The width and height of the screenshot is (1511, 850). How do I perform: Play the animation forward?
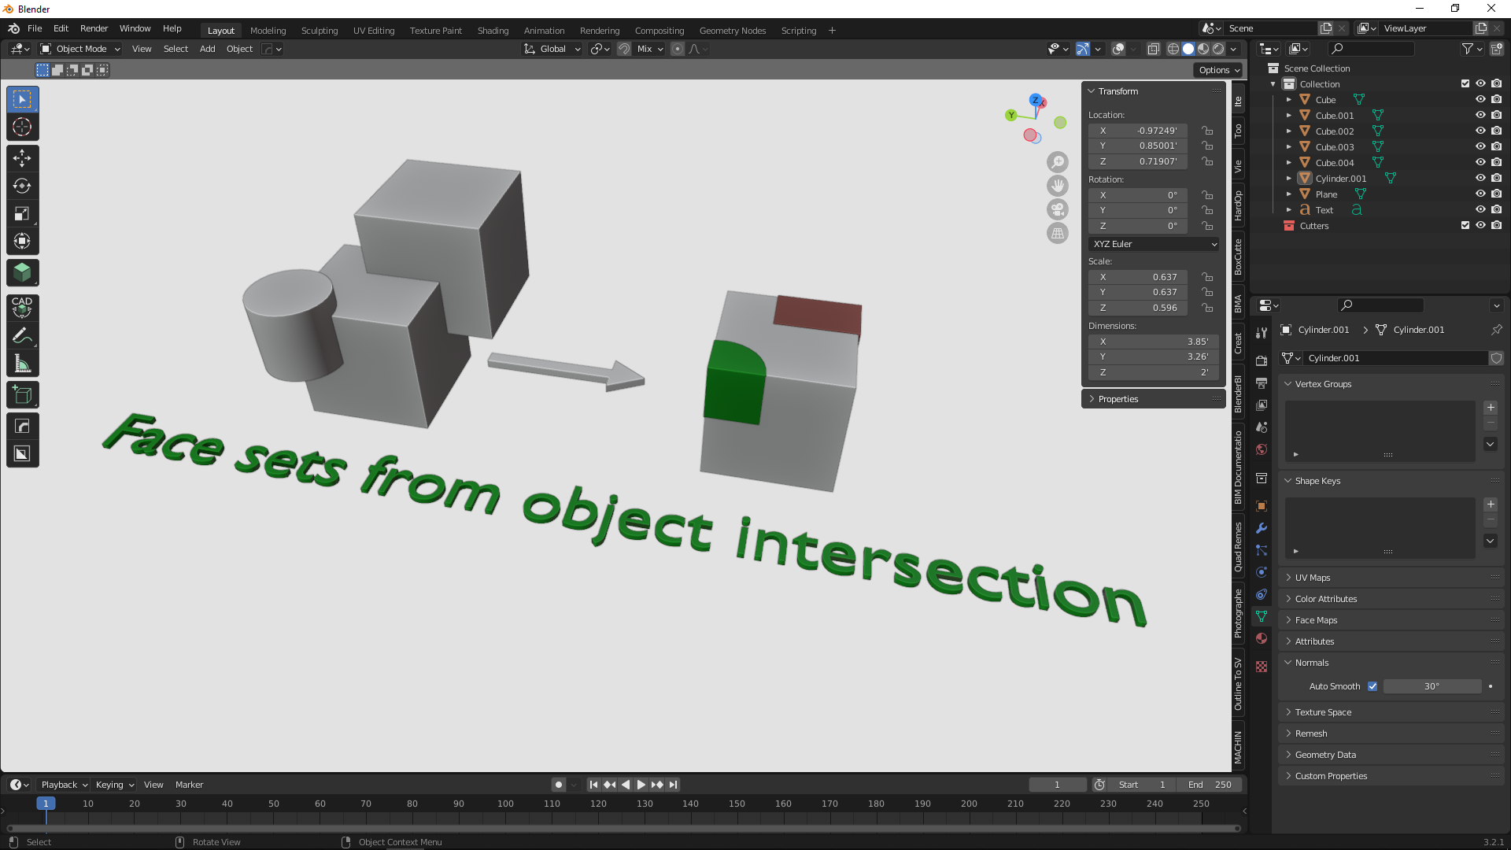click(x=641, y=785)
